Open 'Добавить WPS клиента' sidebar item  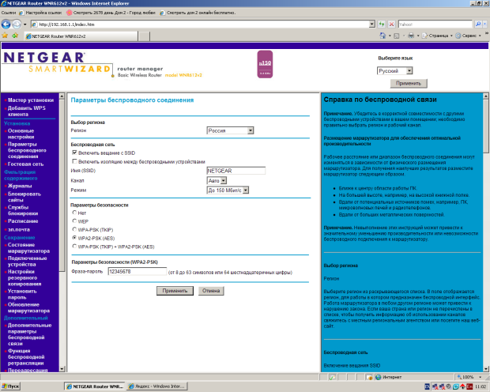coord(27,111)
